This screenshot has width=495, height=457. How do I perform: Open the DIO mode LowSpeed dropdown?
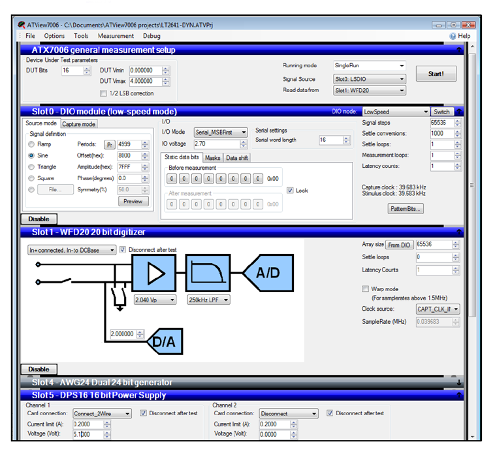396,112
